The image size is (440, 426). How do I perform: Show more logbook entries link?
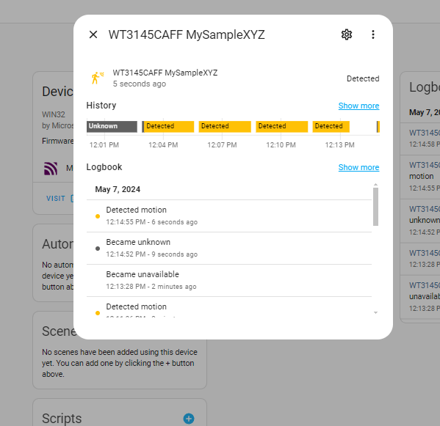tap(358, 167)
